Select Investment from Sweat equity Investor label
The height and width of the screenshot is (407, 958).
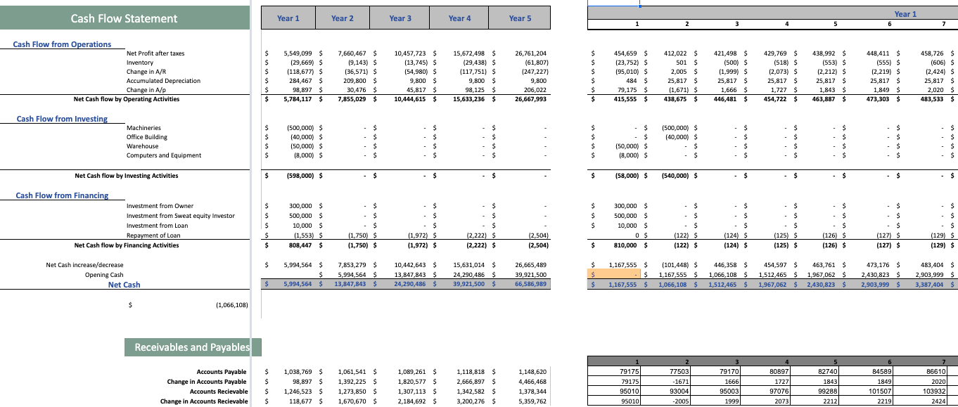[x=181, y=216]
